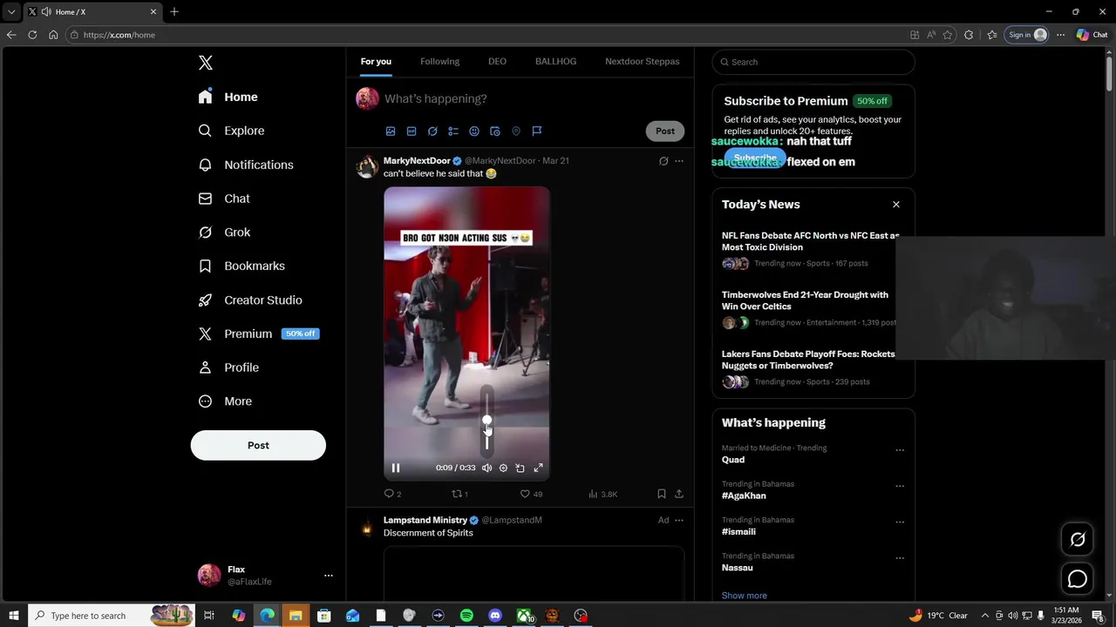Open options for #ismaili trend
The image size is (1116, 627).
[x=900, y=522]
